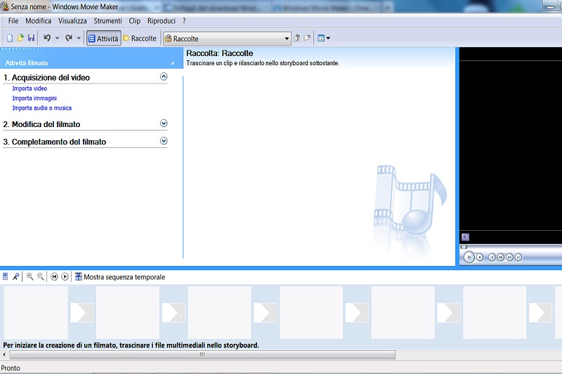The image size is (562, 374).
Task: Click the 2. Modifica del filmato heading
Action: (x=41, y=124)
